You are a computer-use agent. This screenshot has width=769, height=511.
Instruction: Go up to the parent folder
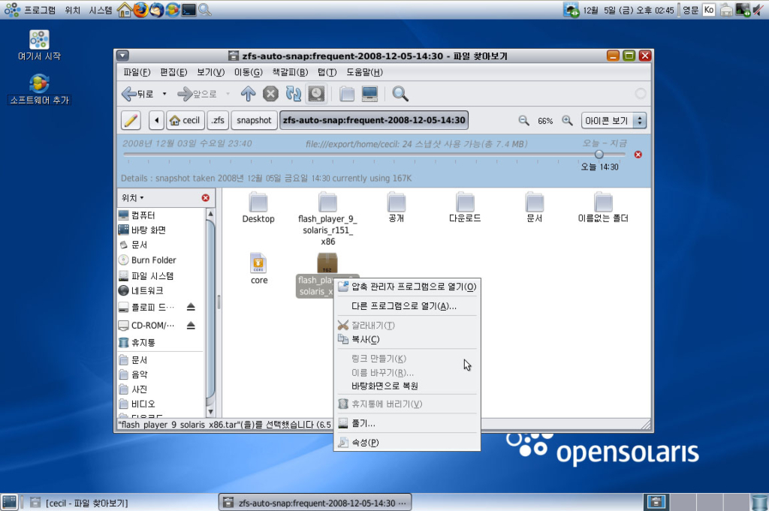(x=248, y=94)
